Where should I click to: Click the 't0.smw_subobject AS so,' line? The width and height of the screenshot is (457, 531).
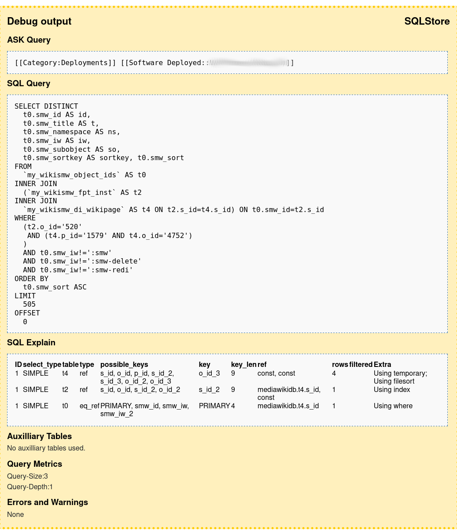[72, 149]
